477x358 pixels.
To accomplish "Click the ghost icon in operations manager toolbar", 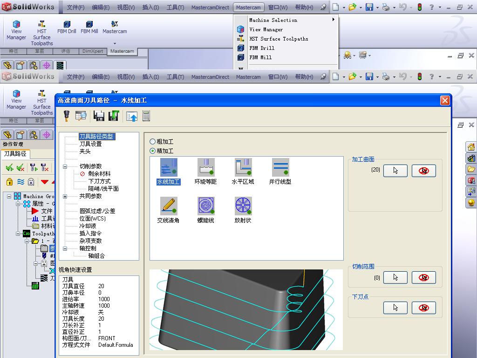I will pos(31,182).
